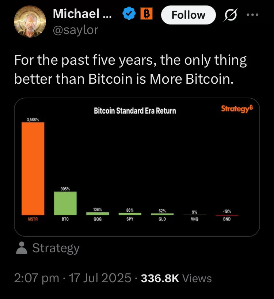Click the QQQ bar label

pyautogui.click(x=98, y=219)
